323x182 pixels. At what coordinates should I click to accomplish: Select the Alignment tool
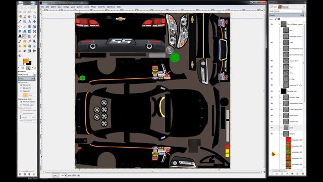click(20, 26)
